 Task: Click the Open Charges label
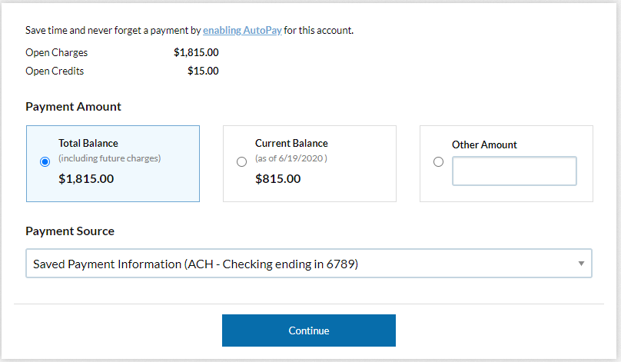[57, 53]
